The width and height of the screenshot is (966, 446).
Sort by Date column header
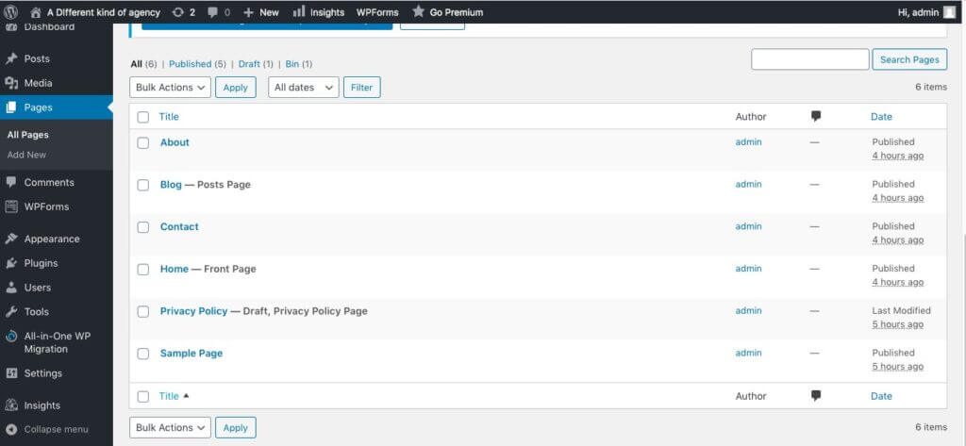click(x=881, y=116)
